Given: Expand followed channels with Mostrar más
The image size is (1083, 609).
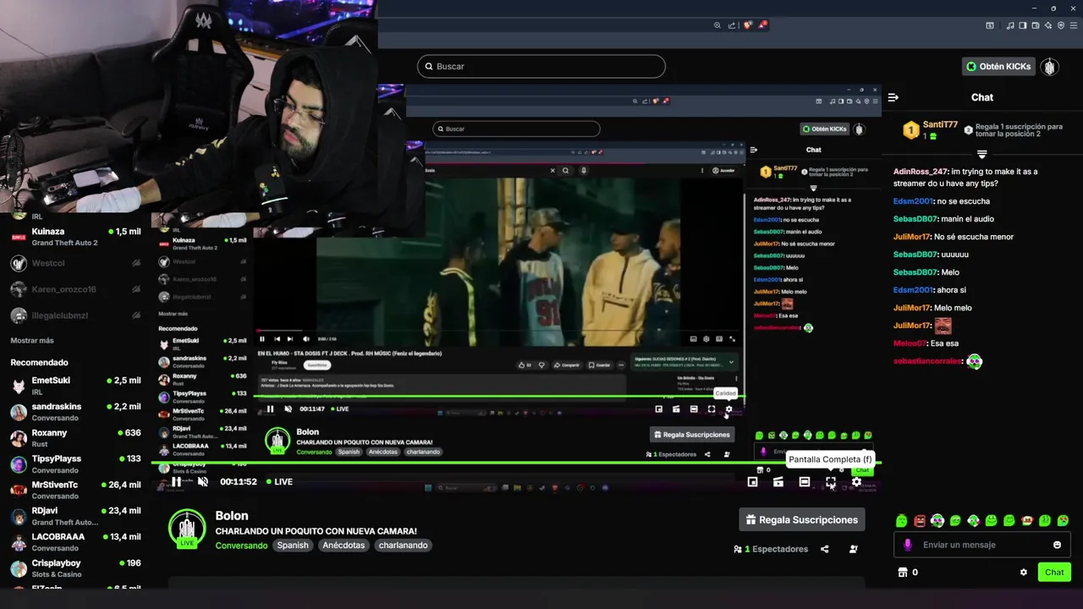Looking at the screenshot, I should point(32,340).
